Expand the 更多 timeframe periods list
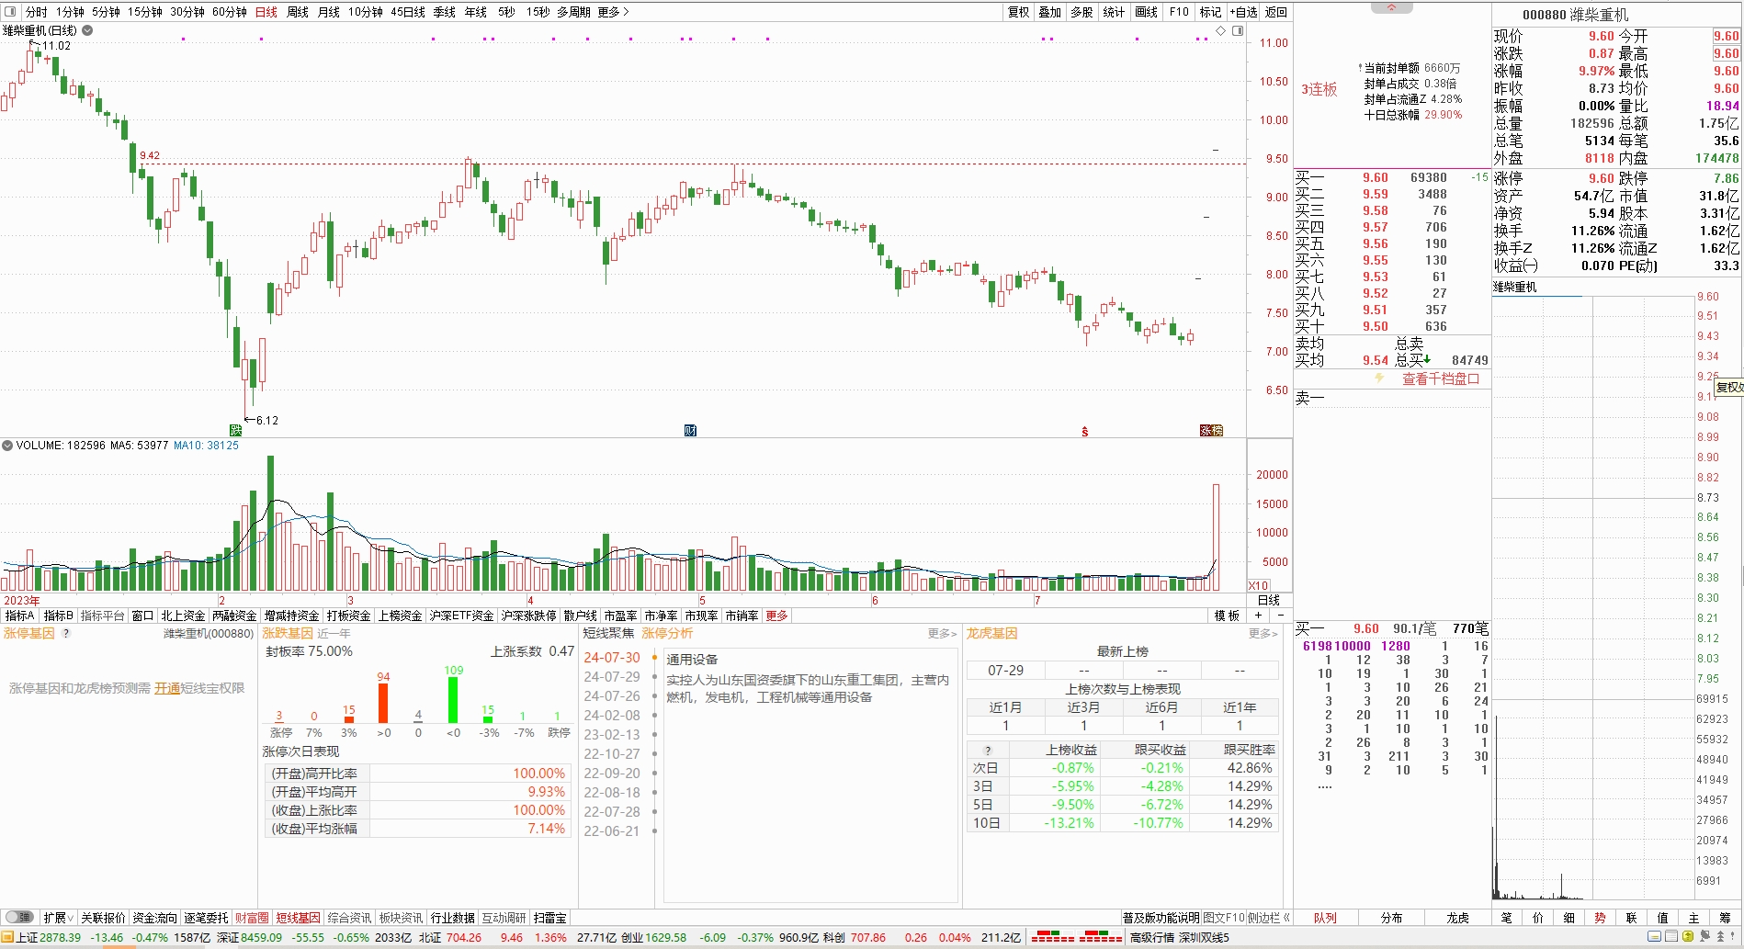 pyautogui.click(x=613, y=12)
